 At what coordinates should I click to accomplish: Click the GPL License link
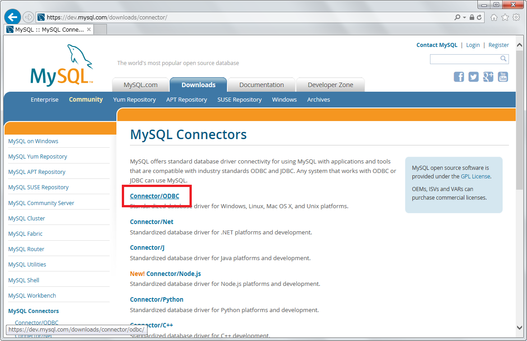[x=476, y=177]
